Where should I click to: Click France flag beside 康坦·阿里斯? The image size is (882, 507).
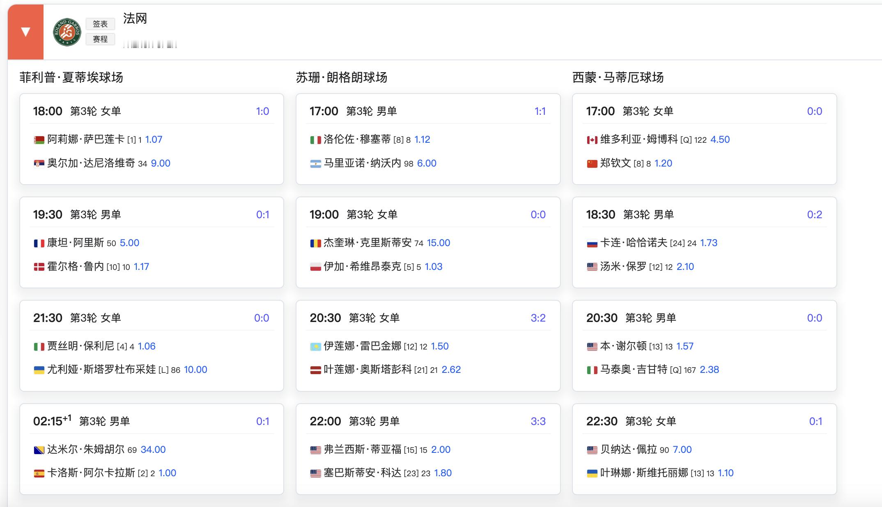point(39,244)
